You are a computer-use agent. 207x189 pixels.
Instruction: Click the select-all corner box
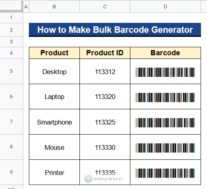click(11, 6)
